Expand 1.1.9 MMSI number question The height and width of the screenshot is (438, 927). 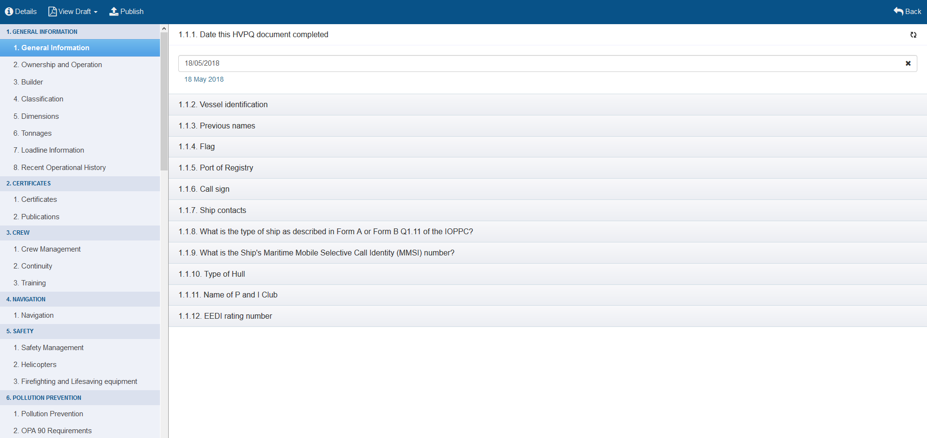tap(548, 253)
